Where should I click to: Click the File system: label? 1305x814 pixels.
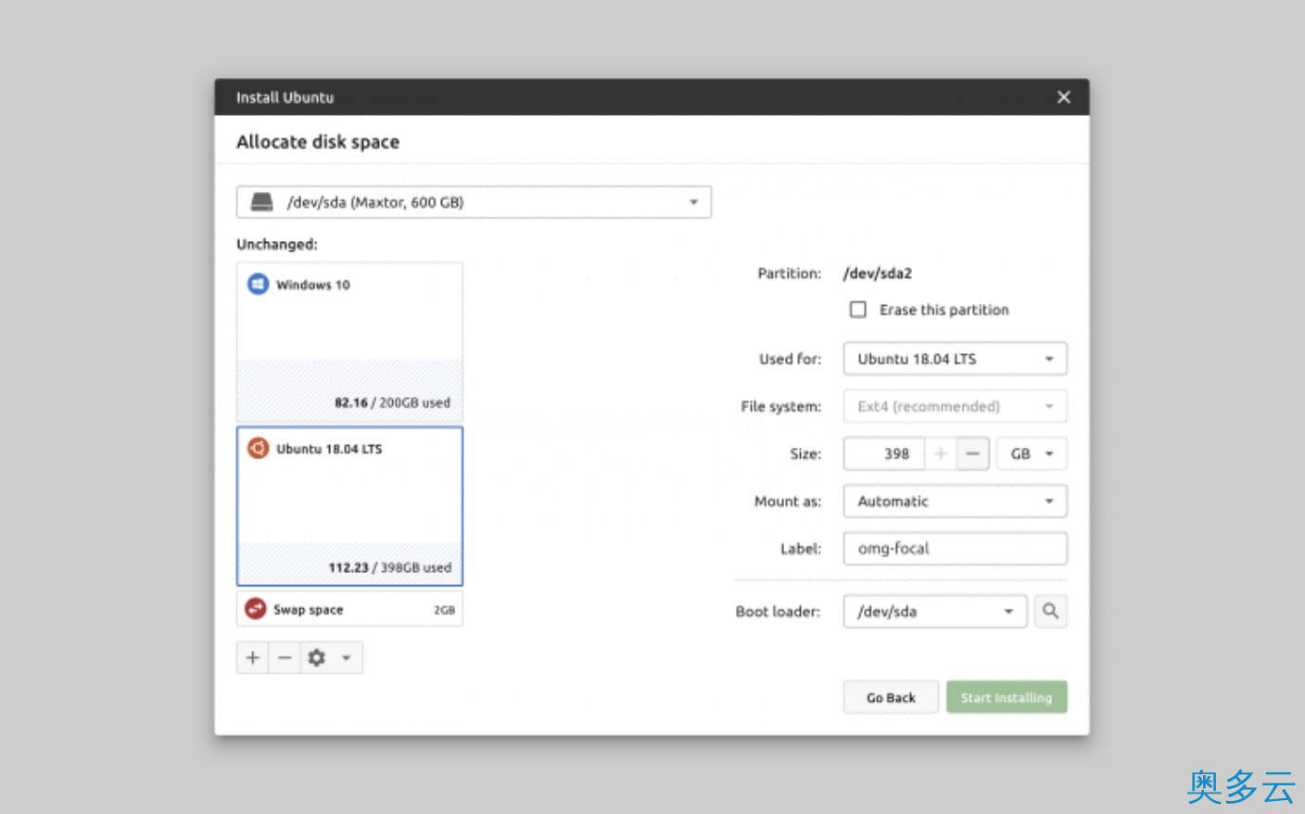click(x=780, y=406)
